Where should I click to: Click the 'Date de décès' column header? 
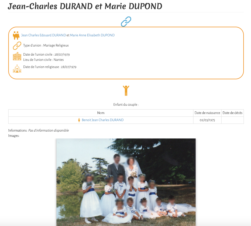233,113
